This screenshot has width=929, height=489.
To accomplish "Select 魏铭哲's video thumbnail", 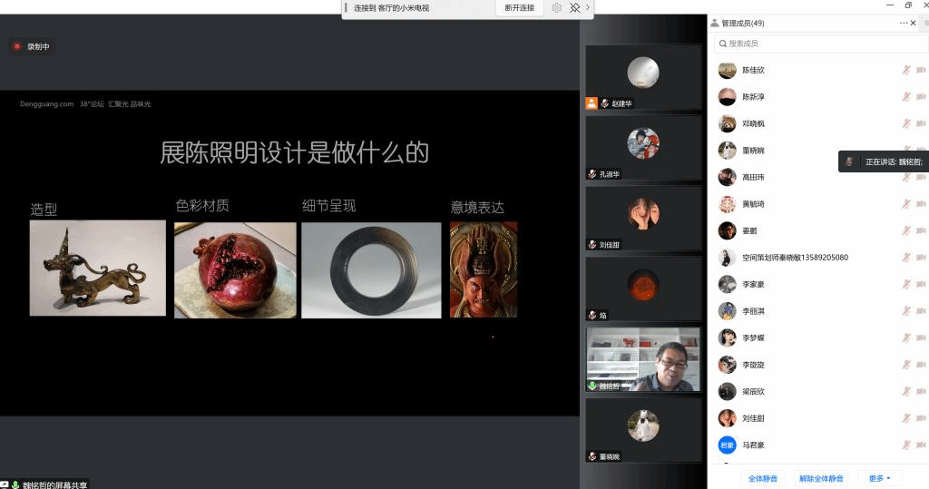I will pyautogui.click(x=643, y=358).
